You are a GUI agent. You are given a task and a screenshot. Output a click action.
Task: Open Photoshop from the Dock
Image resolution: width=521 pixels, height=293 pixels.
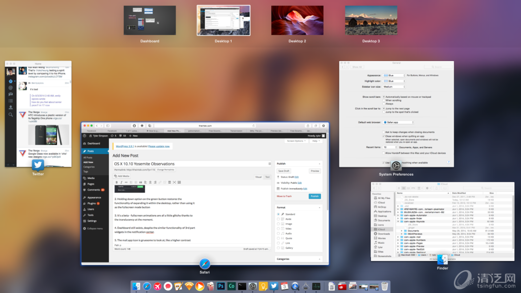(x=221, y=286)
